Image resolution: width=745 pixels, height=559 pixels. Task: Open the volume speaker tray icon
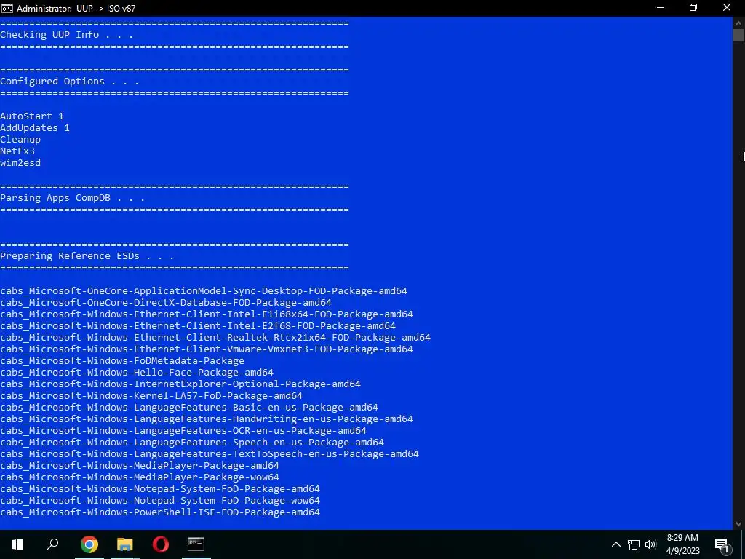pyautogui.click(x=650, y=544)
